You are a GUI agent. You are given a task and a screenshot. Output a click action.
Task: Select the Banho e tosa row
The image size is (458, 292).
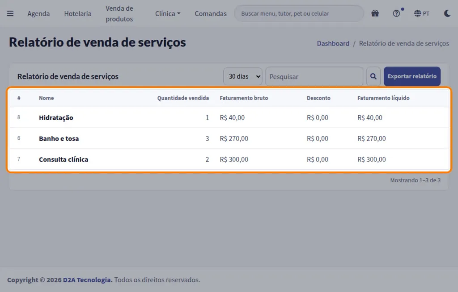coord(229,138)
